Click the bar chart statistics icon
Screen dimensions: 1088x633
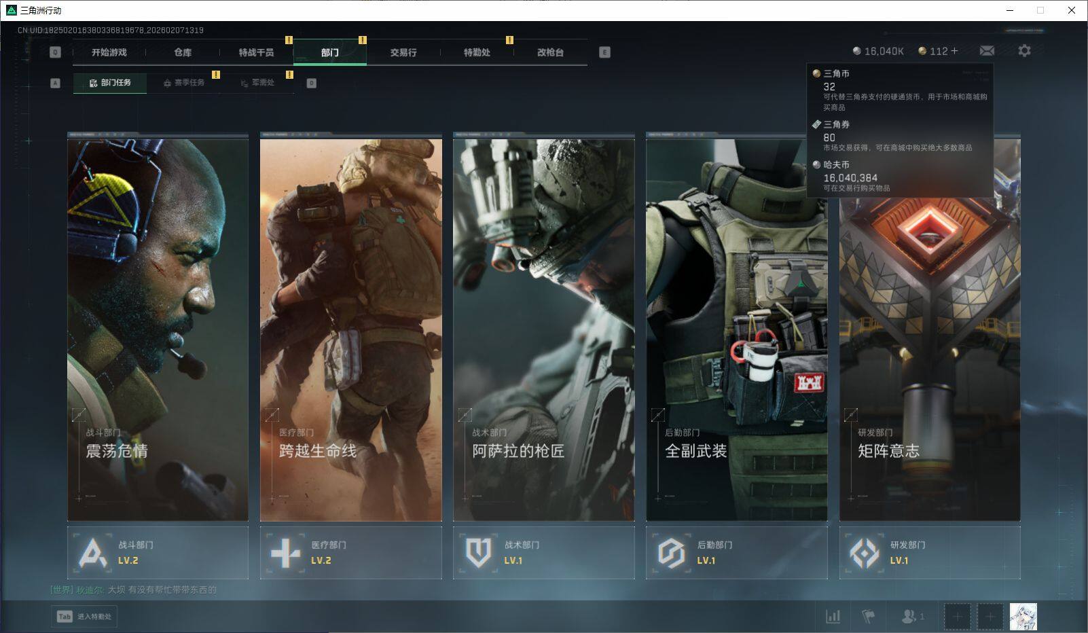(833, 617)
